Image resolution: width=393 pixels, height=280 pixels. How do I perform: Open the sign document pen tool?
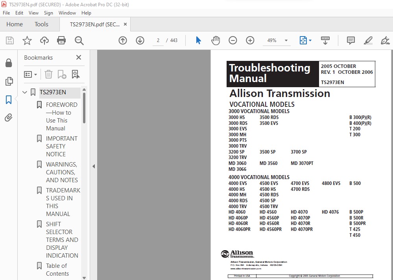coord(385,40)
